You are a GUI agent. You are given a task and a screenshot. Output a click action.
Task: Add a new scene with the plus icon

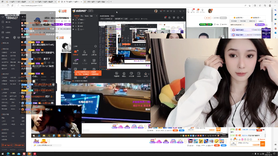(97, 16)
